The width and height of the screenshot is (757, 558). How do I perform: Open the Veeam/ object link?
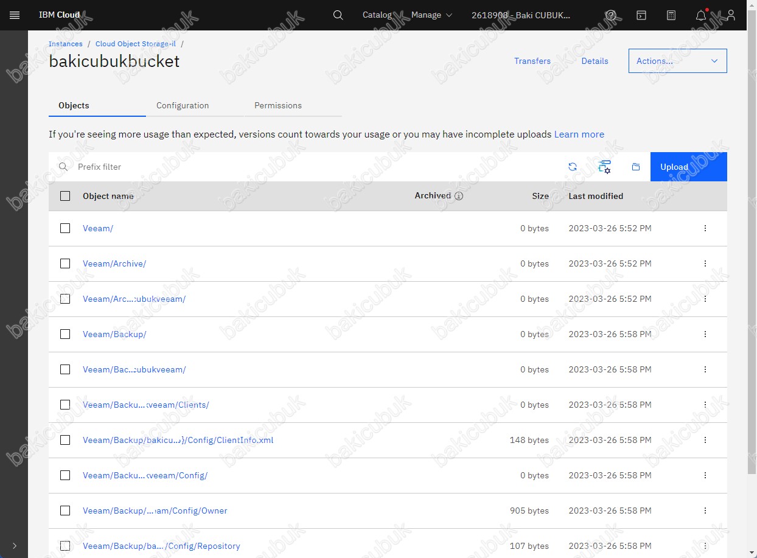pyautogui.click(x=98, y=228)
